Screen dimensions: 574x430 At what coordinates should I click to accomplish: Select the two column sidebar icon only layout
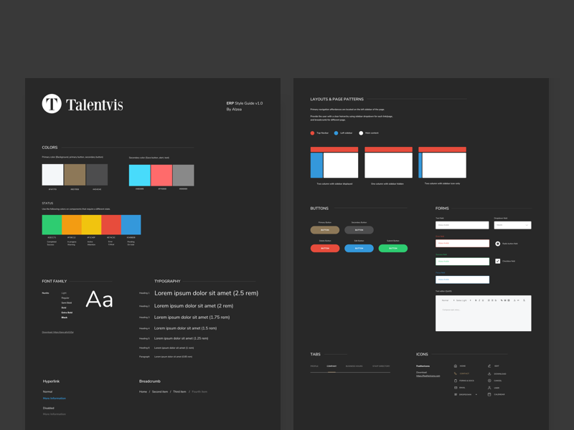click(442, 163)
